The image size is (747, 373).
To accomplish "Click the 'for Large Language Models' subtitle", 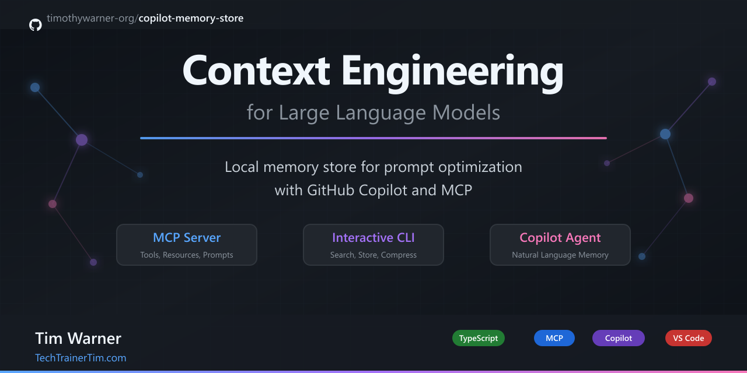I will coord(373,112).
